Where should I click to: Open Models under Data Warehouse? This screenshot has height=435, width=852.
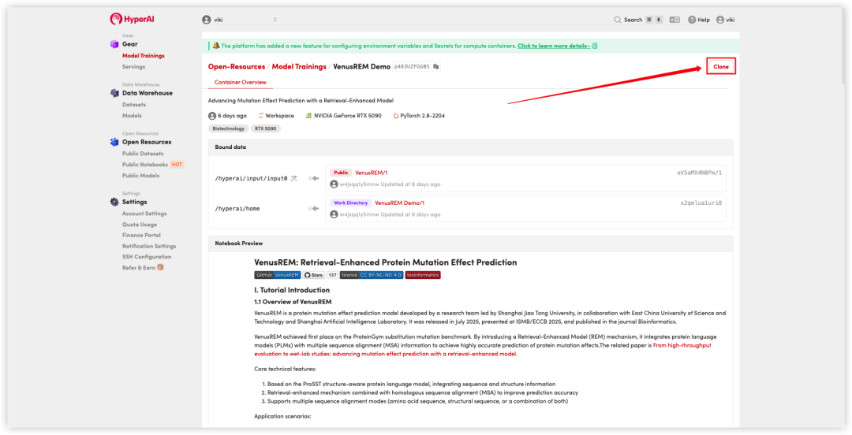(x=132, y=116)
